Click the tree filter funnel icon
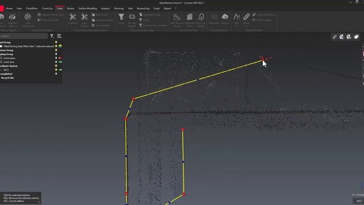364x205 pixels. pos(52,36)
